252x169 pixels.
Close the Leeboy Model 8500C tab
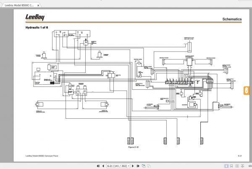38,5
